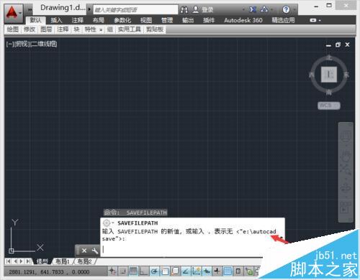This screenshot has height=280, width=360.
Task: Open the 俯视 view controls menu
Action: 22,44
